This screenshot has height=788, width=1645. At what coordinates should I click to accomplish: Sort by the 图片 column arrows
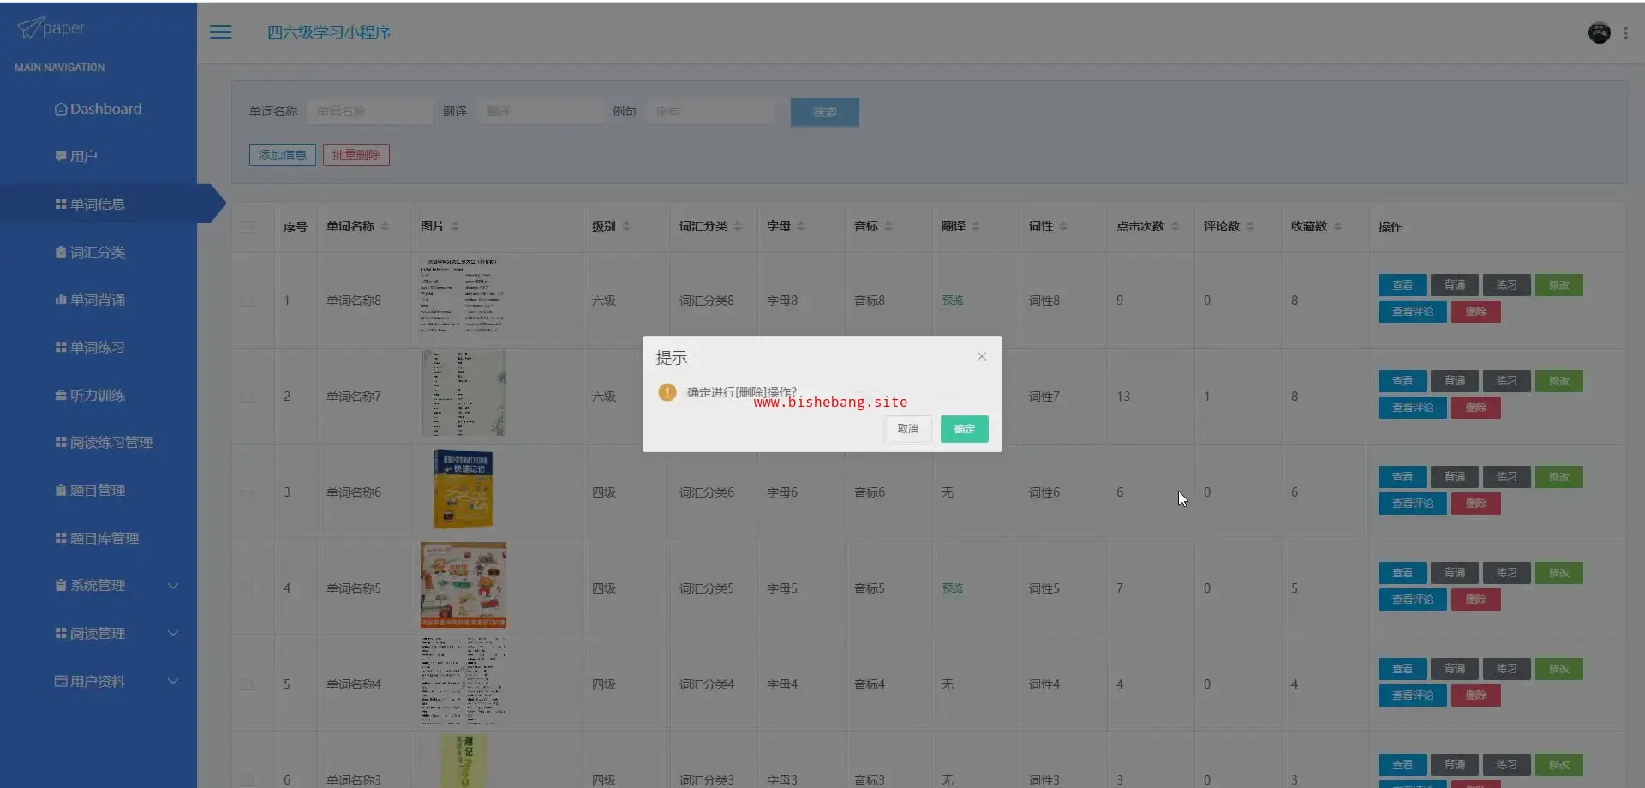455,226
